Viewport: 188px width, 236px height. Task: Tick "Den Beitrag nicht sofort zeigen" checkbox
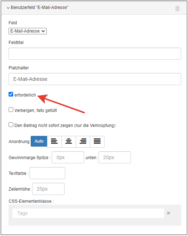pos(11,125)
